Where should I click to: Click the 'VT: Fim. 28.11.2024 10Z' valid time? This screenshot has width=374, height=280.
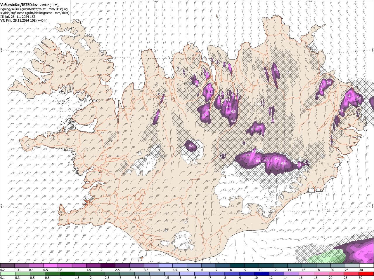18,20
